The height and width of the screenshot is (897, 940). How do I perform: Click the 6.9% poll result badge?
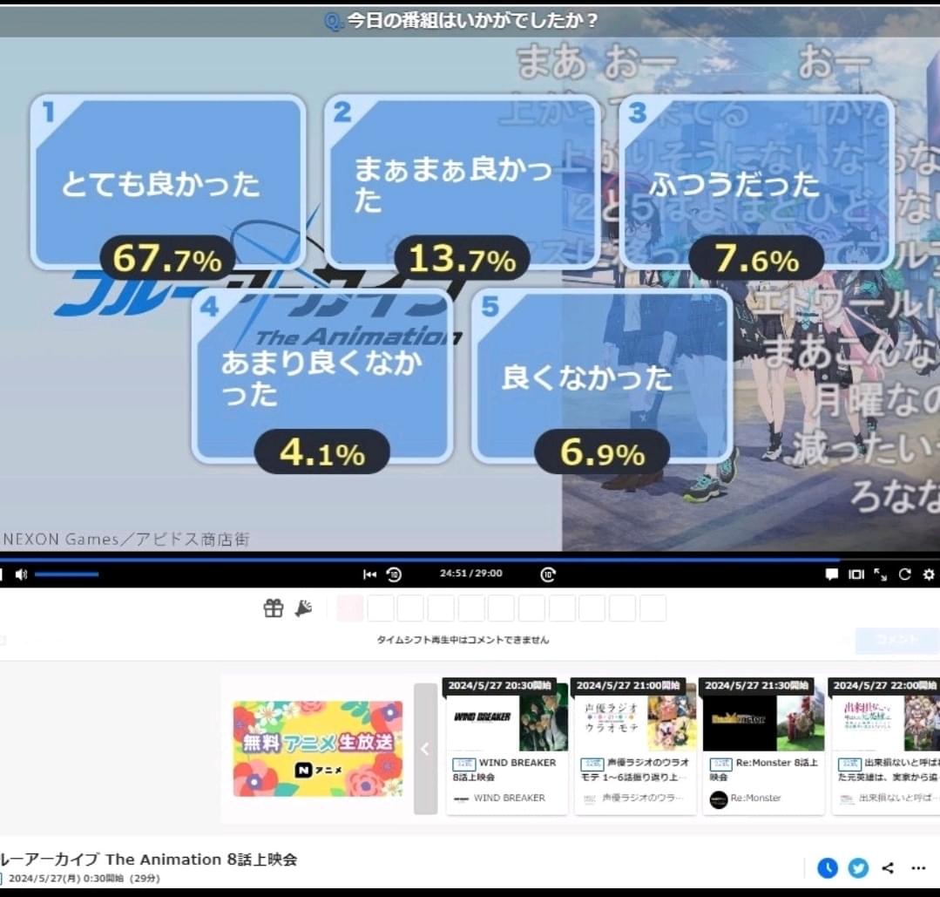[603, 452]
